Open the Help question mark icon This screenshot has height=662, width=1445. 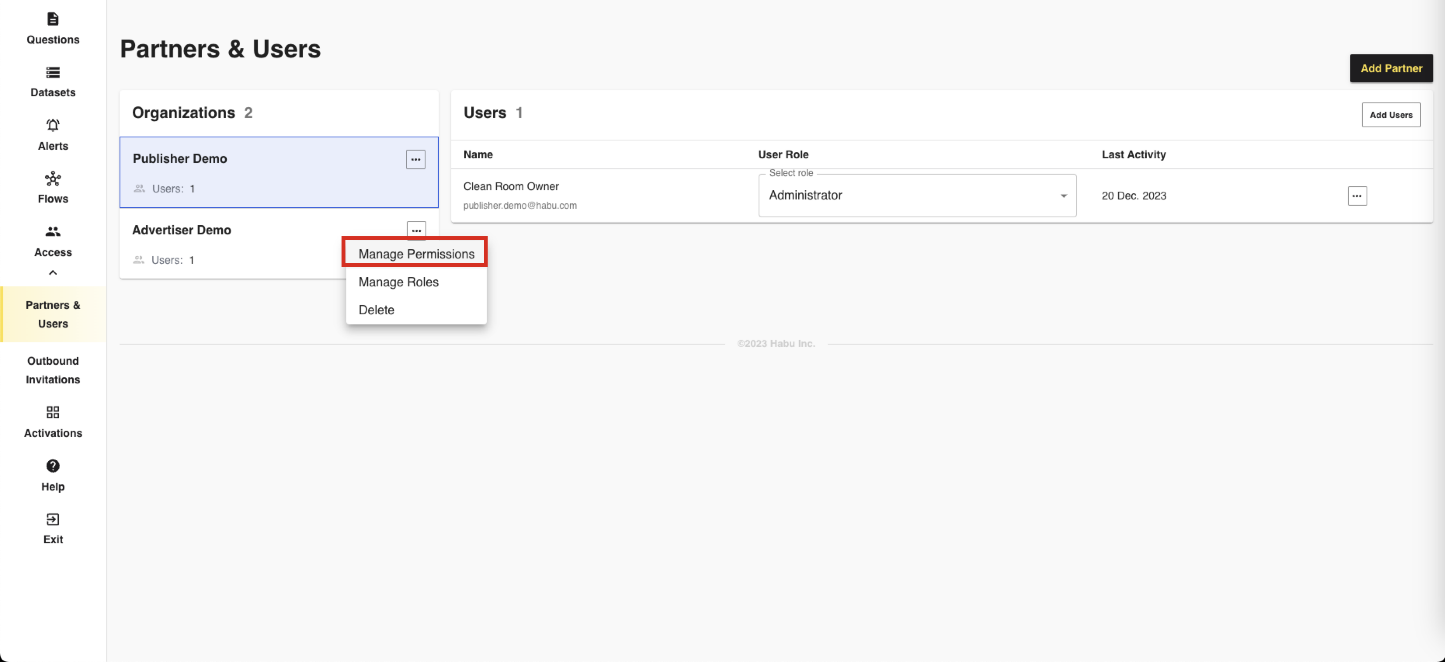[53, 466]
